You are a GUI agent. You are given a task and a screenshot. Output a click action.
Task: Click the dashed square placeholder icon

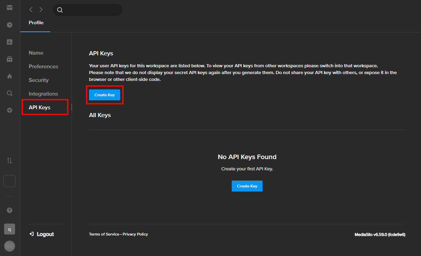click(x=10, y=181)
